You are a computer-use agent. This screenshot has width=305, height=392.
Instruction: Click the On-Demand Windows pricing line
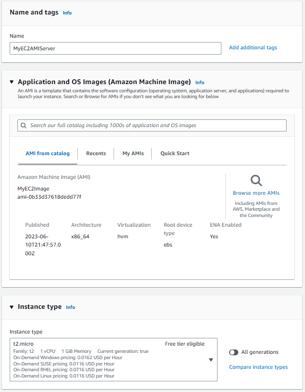pyautogui.click(x=68, y=358)
